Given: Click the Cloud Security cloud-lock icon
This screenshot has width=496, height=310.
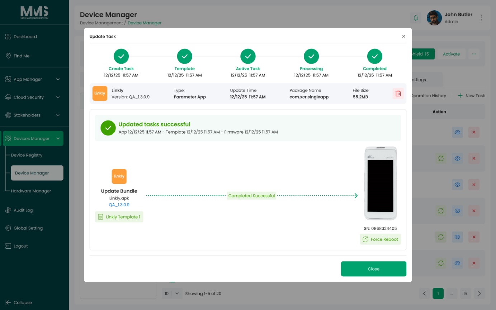Looking at the screenshot, I should coord(8,97).
